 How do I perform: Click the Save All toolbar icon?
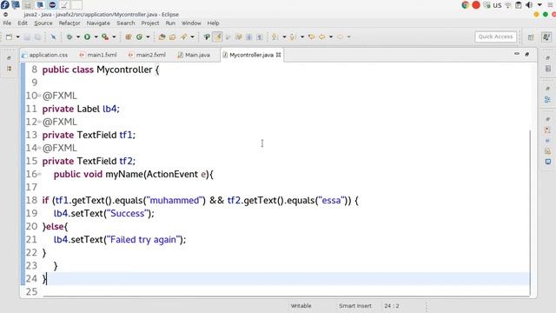[x=37, y=37]
